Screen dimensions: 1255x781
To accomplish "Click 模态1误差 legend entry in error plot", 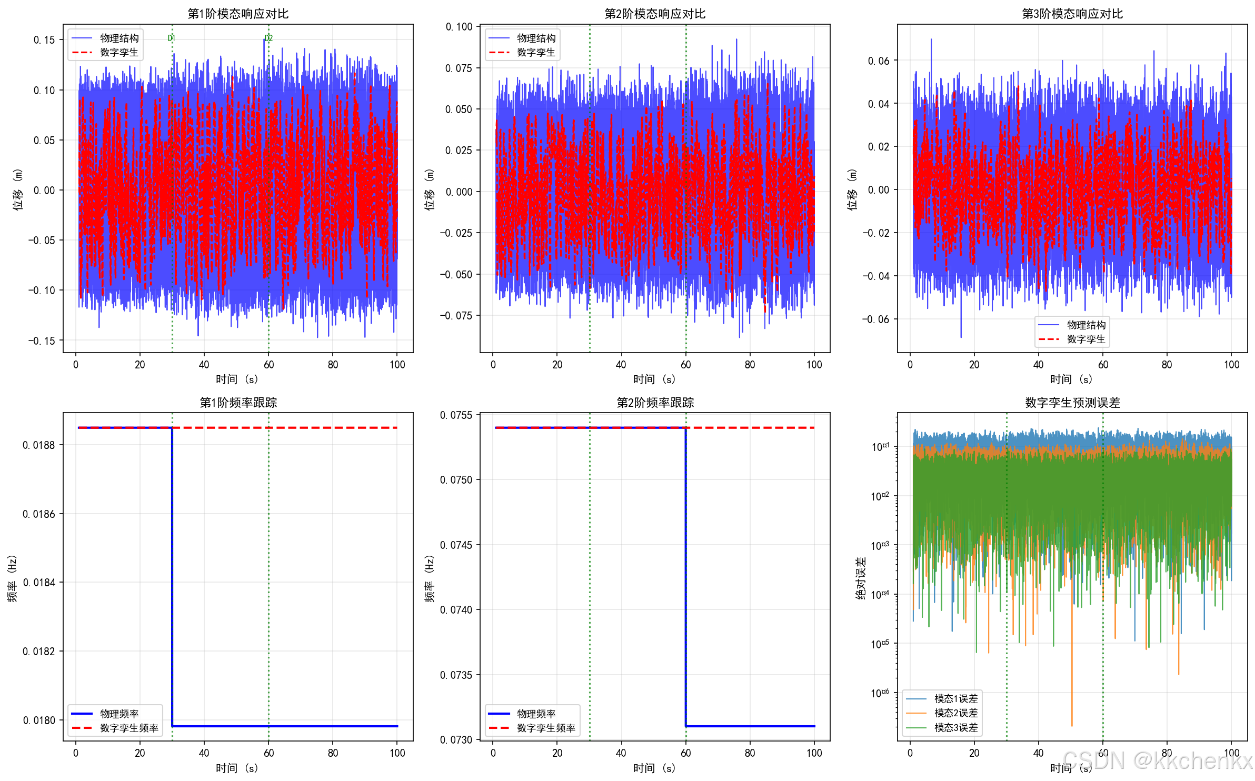I will point(955,698).
